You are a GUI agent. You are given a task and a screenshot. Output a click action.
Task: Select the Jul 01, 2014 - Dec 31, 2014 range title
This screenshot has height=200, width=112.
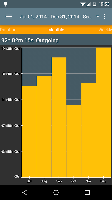click(56, 17)
